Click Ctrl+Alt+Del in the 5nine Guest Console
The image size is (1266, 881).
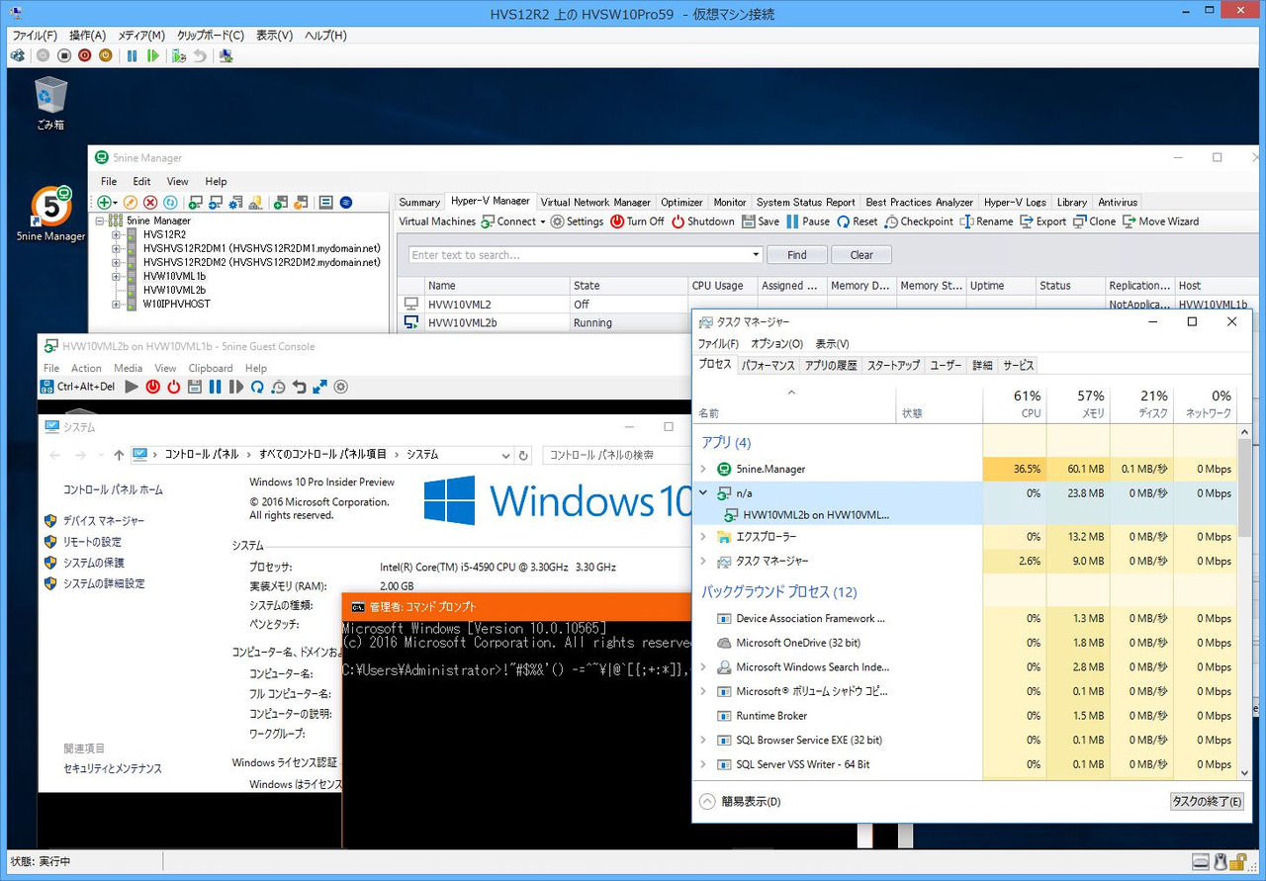pyautogui.click(x=78, y=387)
